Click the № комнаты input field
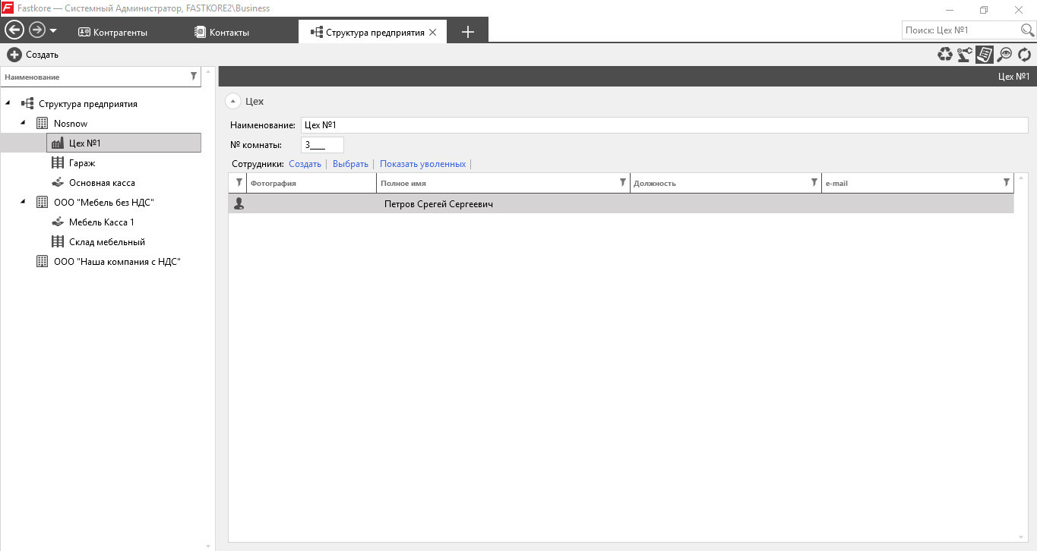Image resolution: width=1037 pixels, height=551 pixels. point(322,144)
